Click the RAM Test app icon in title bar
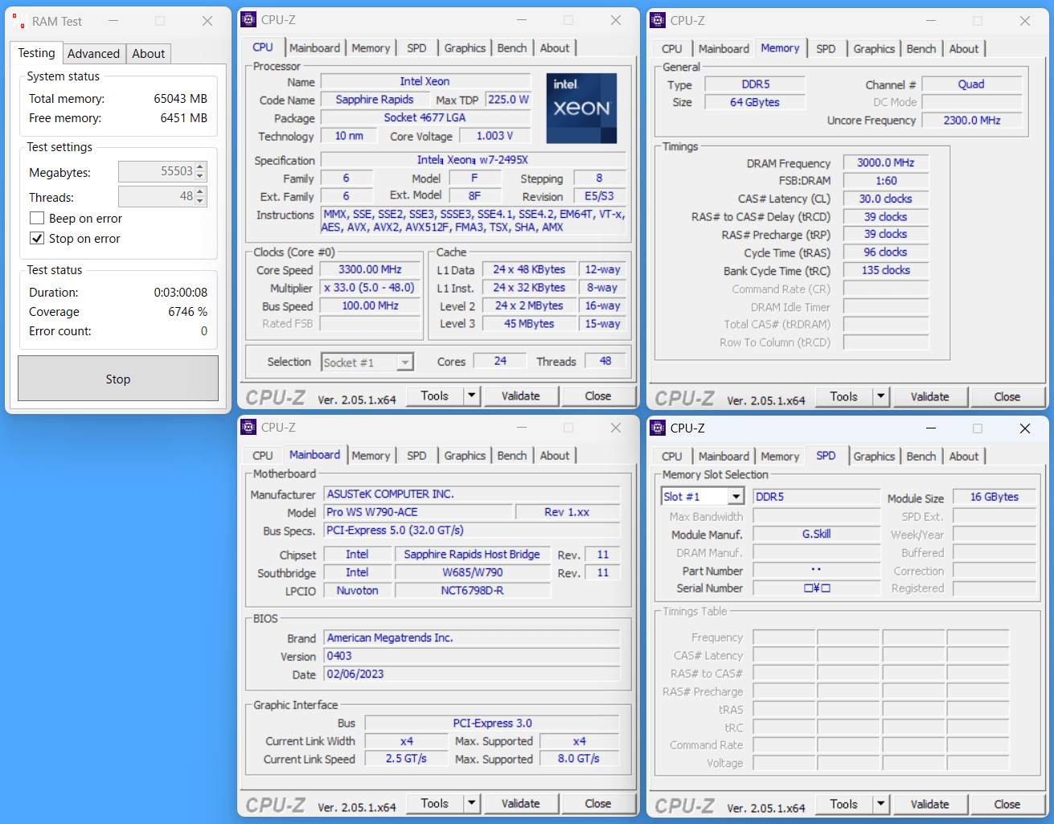This screenshot has height=824, width=1054. coord(18,21)
